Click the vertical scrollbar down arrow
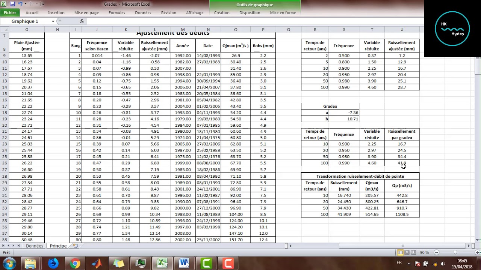This screenshot has width=481, height=270. tap(478, 240)
